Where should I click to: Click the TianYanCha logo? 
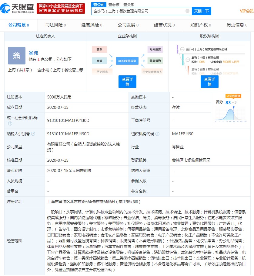[x=17, y=8]
